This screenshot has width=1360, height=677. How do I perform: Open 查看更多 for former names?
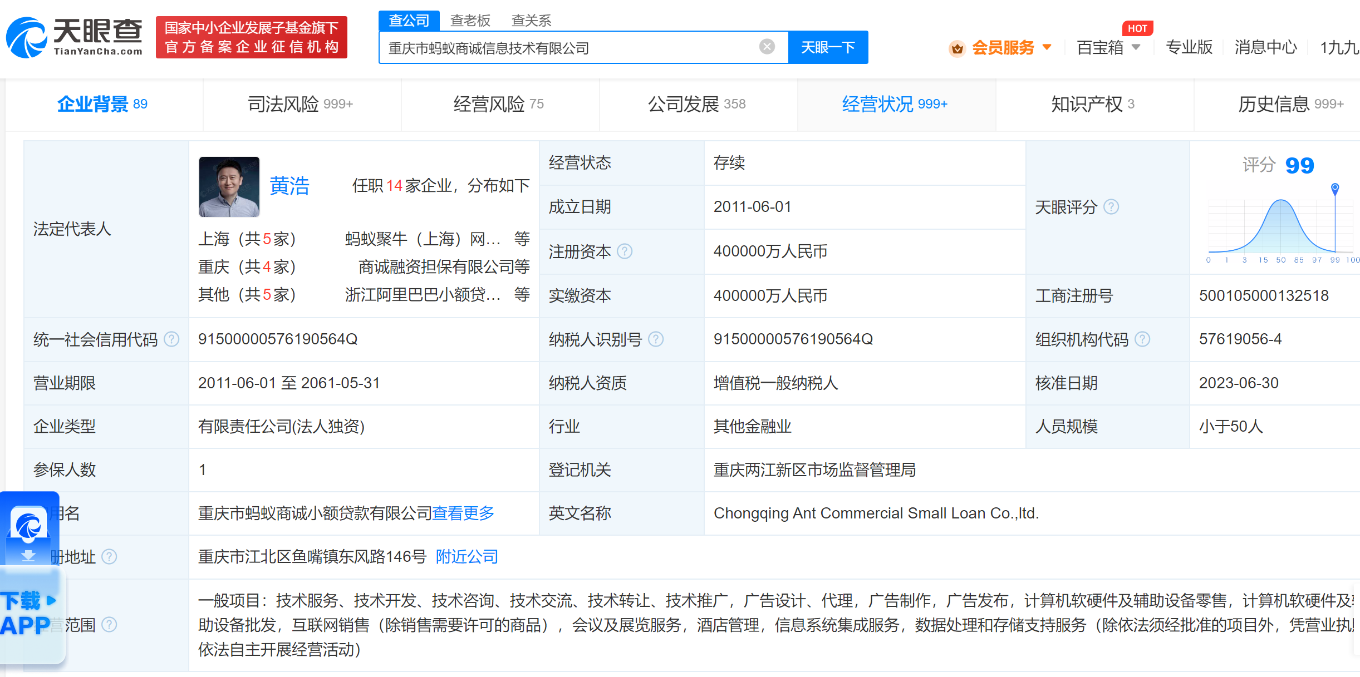[463, 513]
